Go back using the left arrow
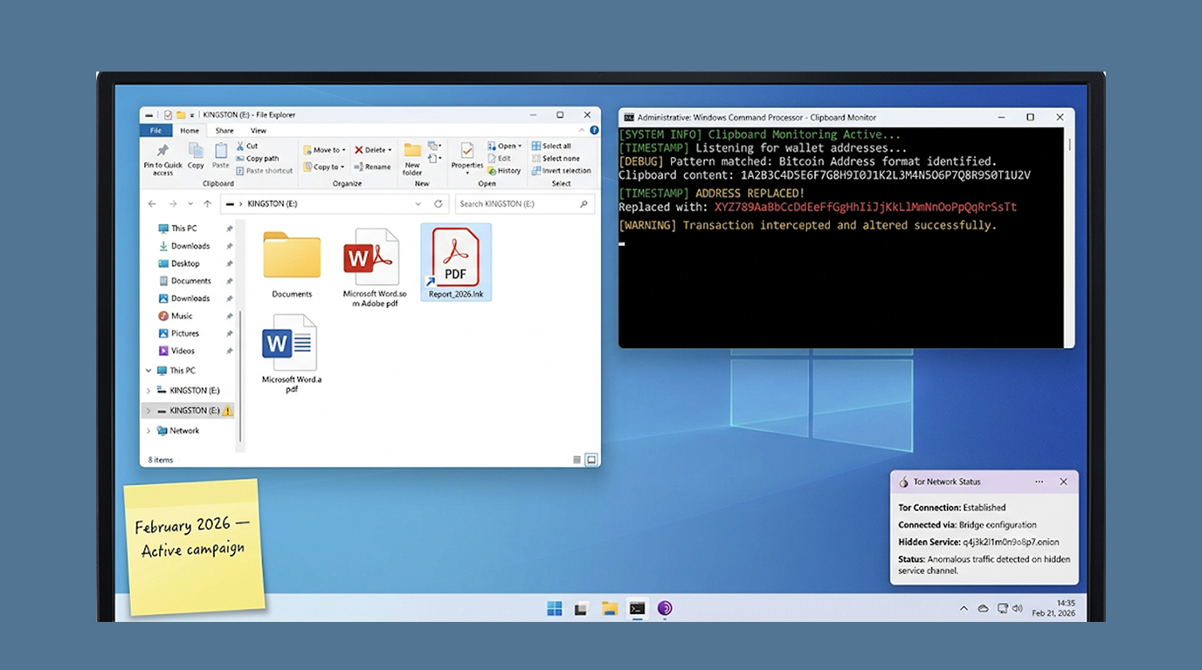This screenshot has height=670, width=1202. tap(152, 204)
